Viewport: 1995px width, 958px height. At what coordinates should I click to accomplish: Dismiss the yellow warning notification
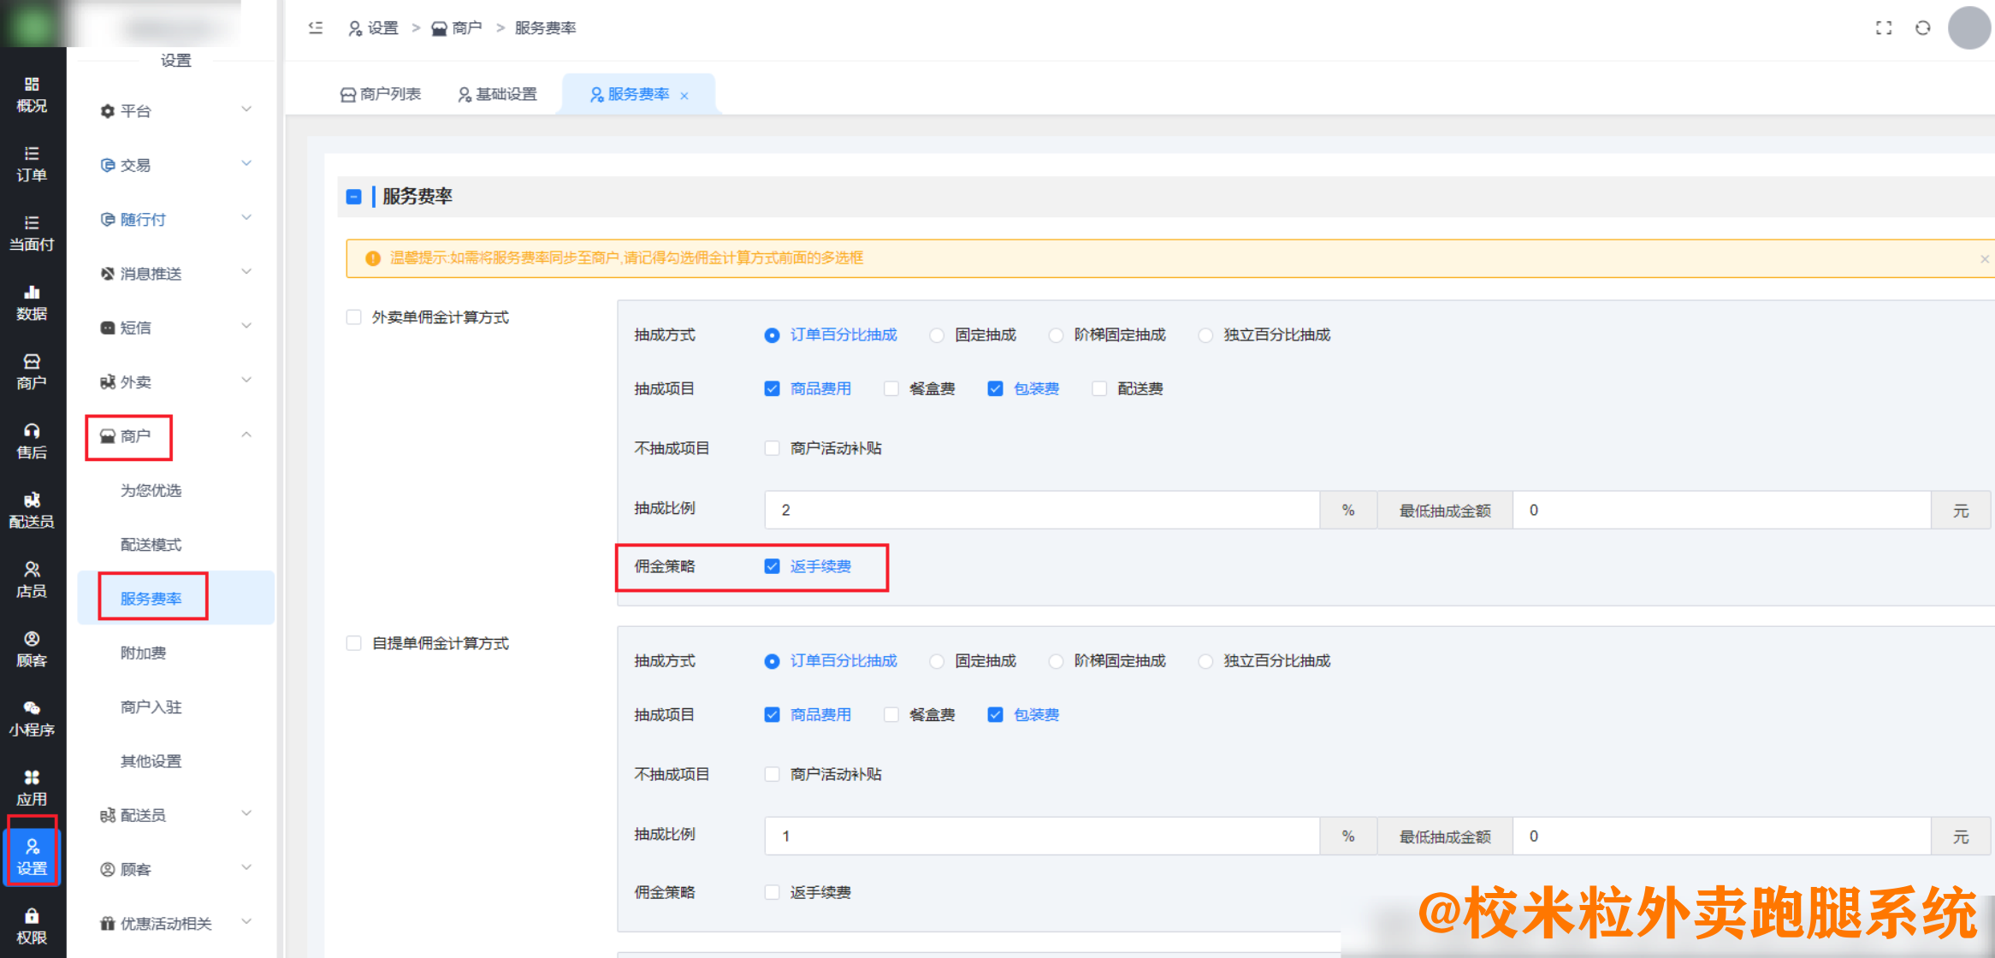[1983, 258]
